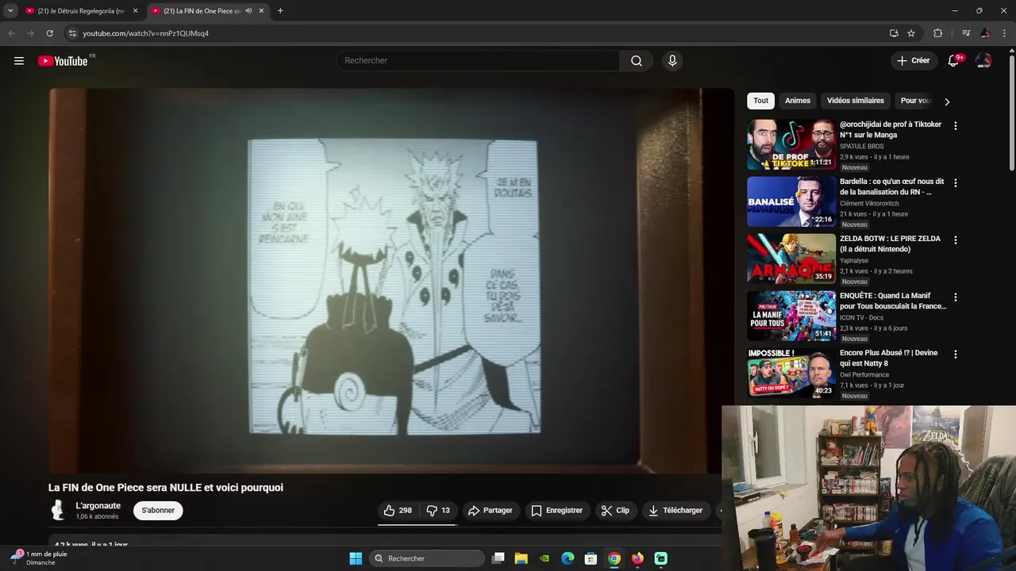Open File Explorer from the taskbar
The width and height of the screenshot is (1016, 571).
[x=521, y=558]
